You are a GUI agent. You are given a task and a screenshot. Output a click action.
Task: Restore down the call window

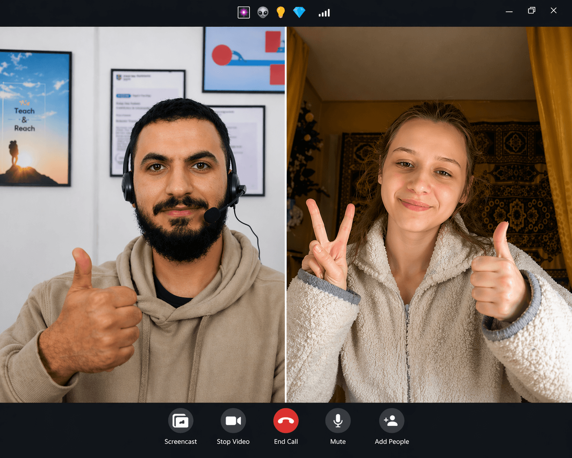[531, 11]
